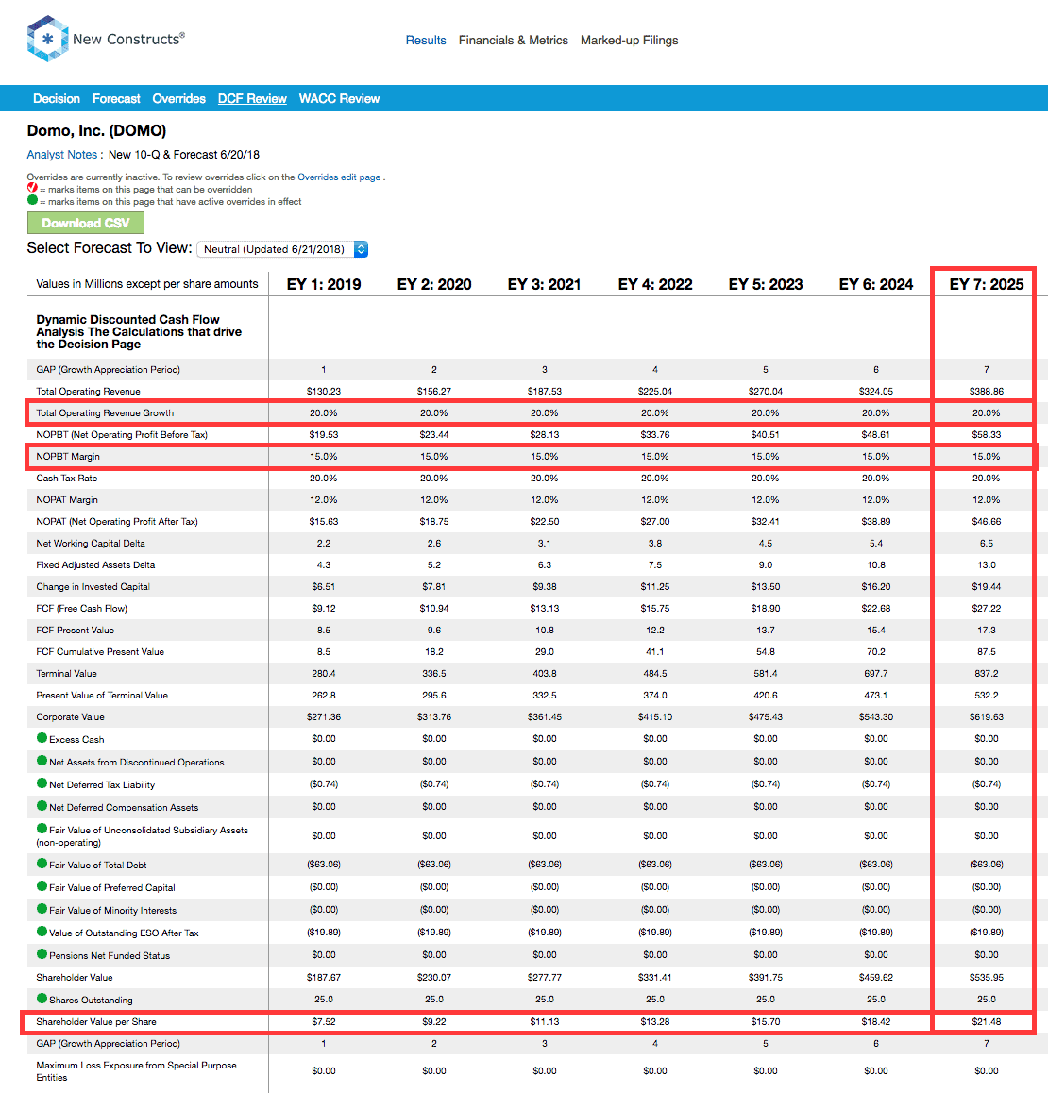The height and width of the screenshot is (1093, 1048).
Task: Click the green override dot beside Excess Cash
Action: click(42, 738)
